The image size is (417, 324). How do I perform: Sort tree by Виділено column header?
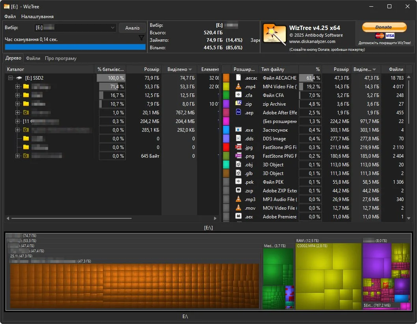click(179, 69)
